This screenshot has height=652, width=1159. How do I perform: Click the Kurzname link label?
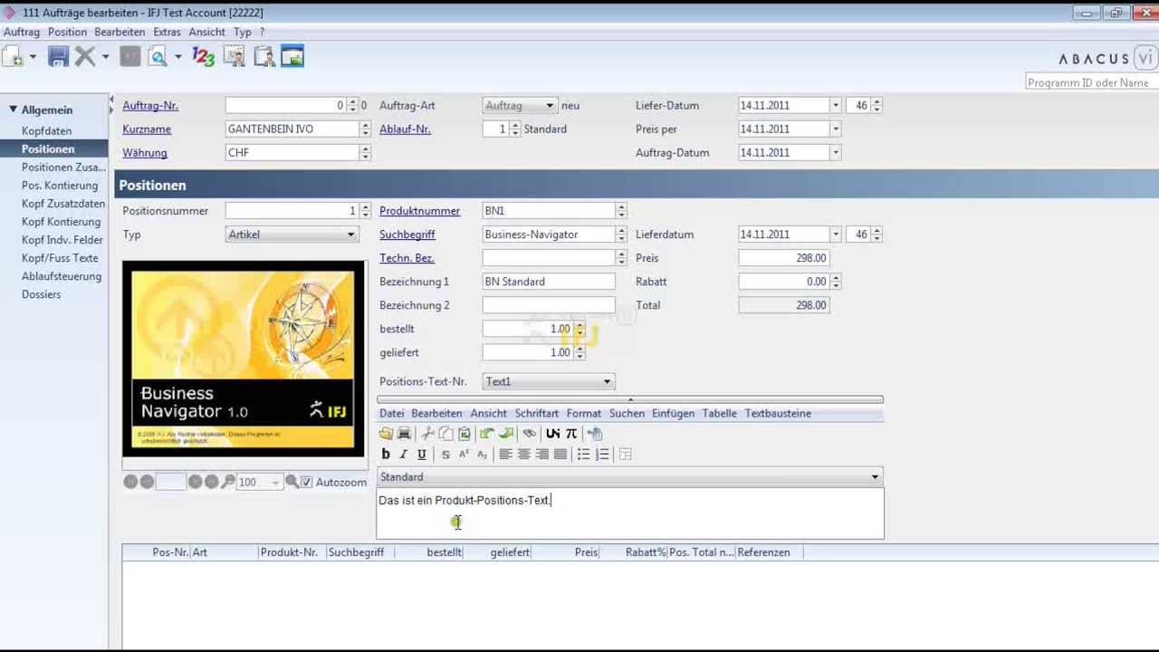147,129
